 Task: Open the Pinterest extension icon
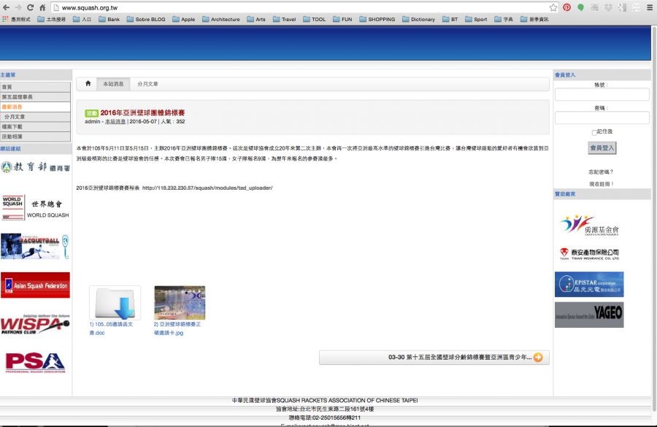(x=566, y=7)
